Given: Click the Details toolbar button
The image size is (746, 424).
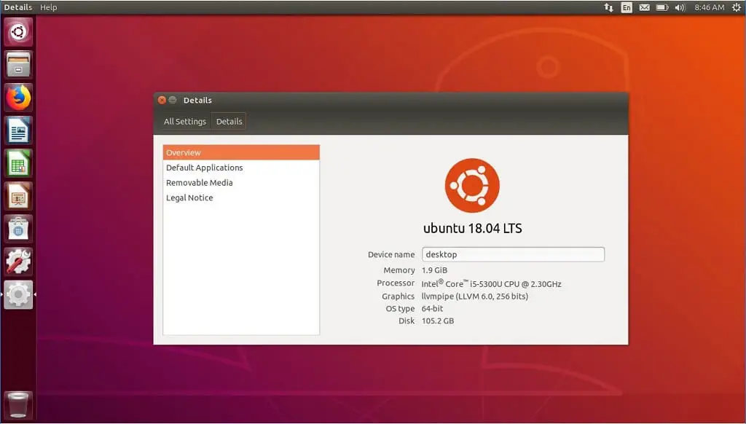Looking at the screenshot, I should (x=229, y=122).
